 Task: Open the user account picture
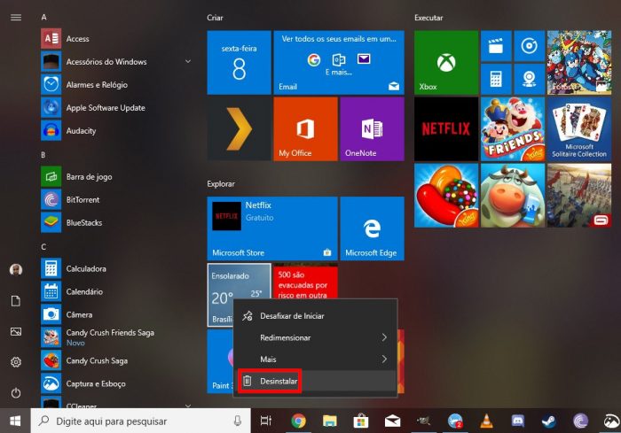point(16,270)
